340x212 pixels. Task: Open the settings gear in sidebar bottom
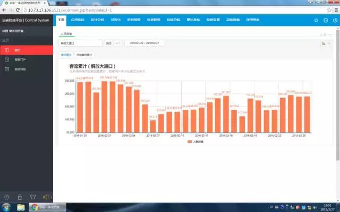[x=6, y=197]
